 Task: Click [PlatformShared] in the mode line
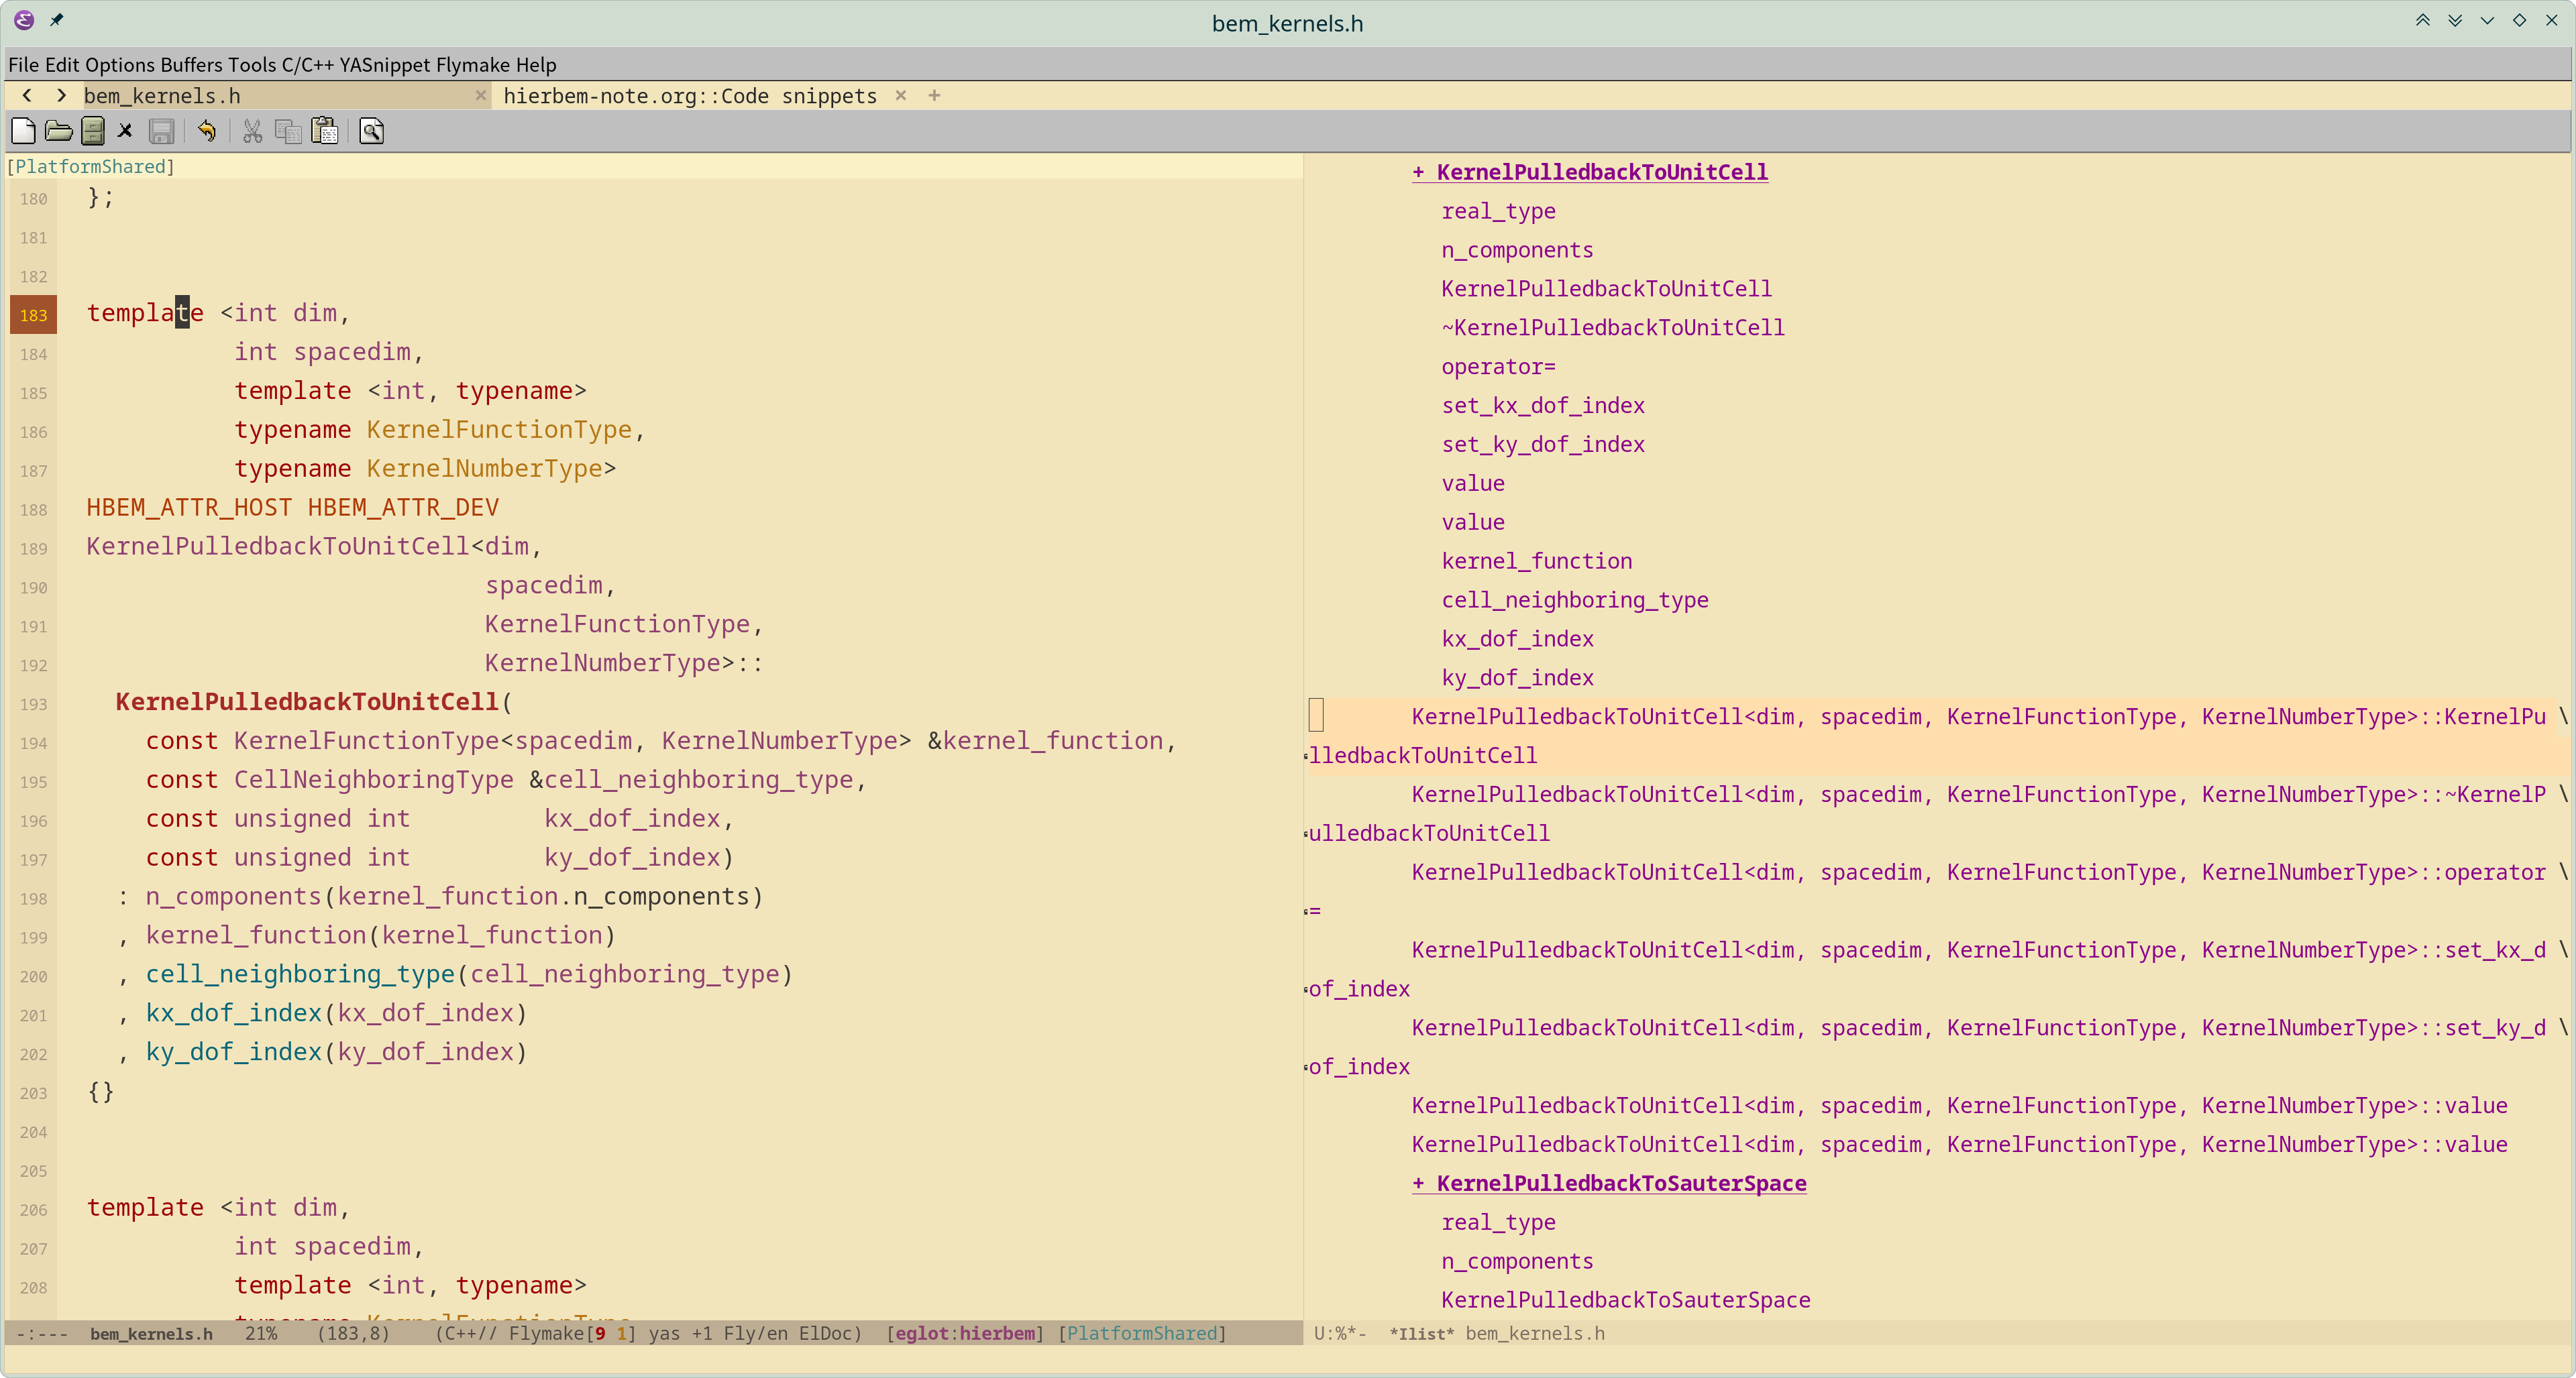coord(1142,1333)
